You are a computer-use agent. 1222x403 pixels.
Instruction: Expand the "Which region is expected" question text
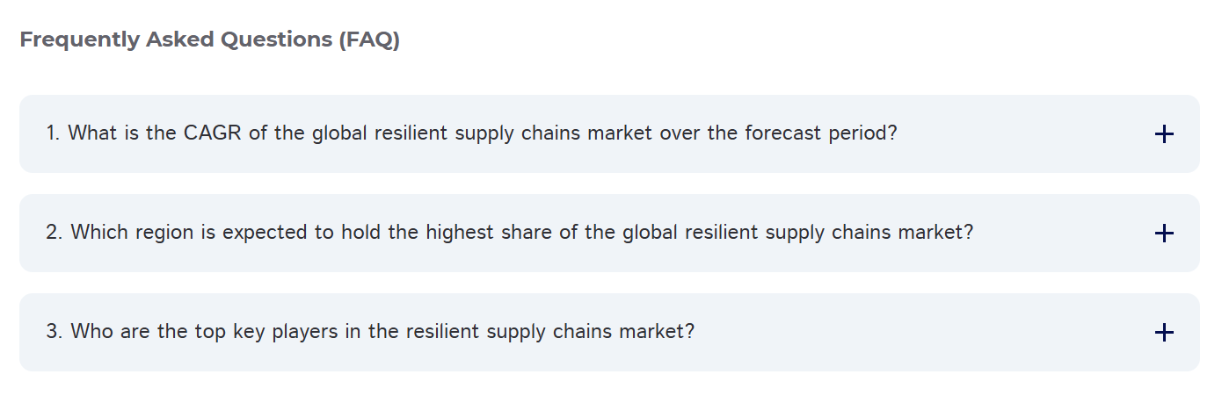[510, 233]
